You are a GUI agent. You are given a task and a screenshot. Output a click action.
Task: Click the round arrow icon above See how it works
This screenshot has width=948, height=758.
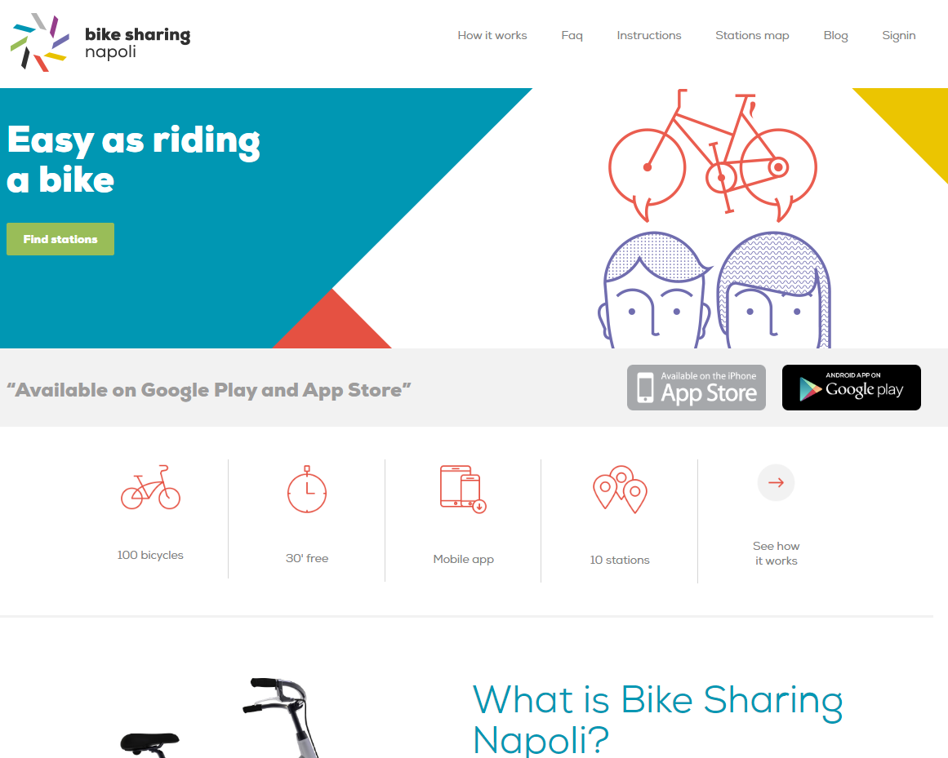pyautogui.click(x=776, y=482)
